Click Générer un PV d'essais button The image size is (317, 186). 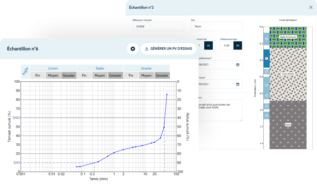click(x=168, y=49)
